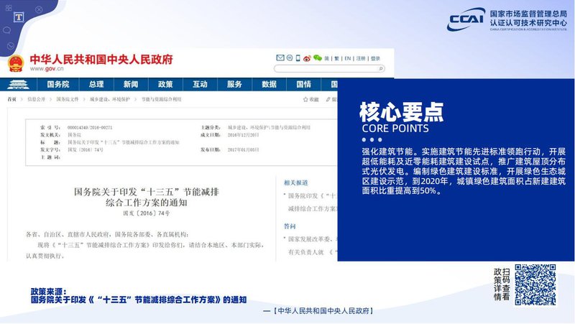The image size is (575, 324).
Task: Open the 相关报道 section heading
Action: coord(296,182)
